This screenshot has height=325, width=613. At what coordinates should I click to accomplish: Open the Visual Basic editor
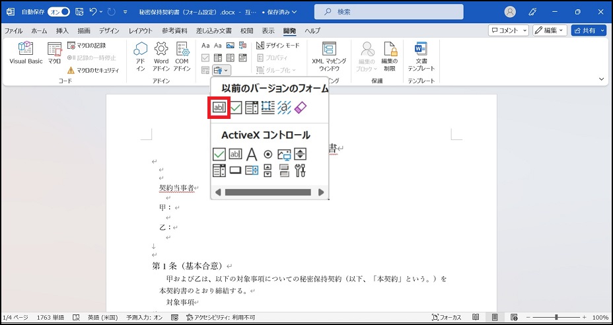[x=26, y=54]
